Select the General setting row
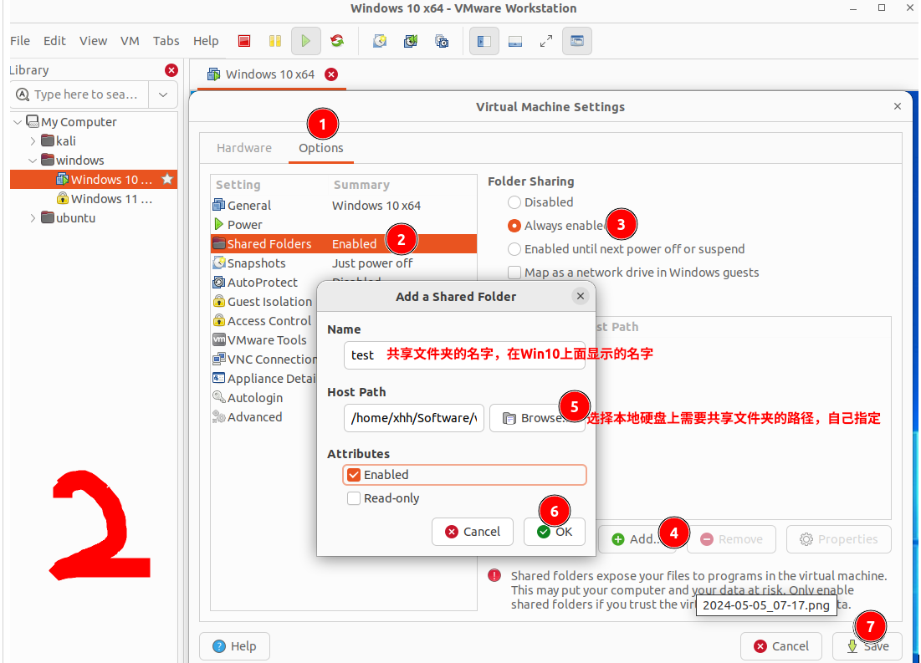 tap(344, 206)
